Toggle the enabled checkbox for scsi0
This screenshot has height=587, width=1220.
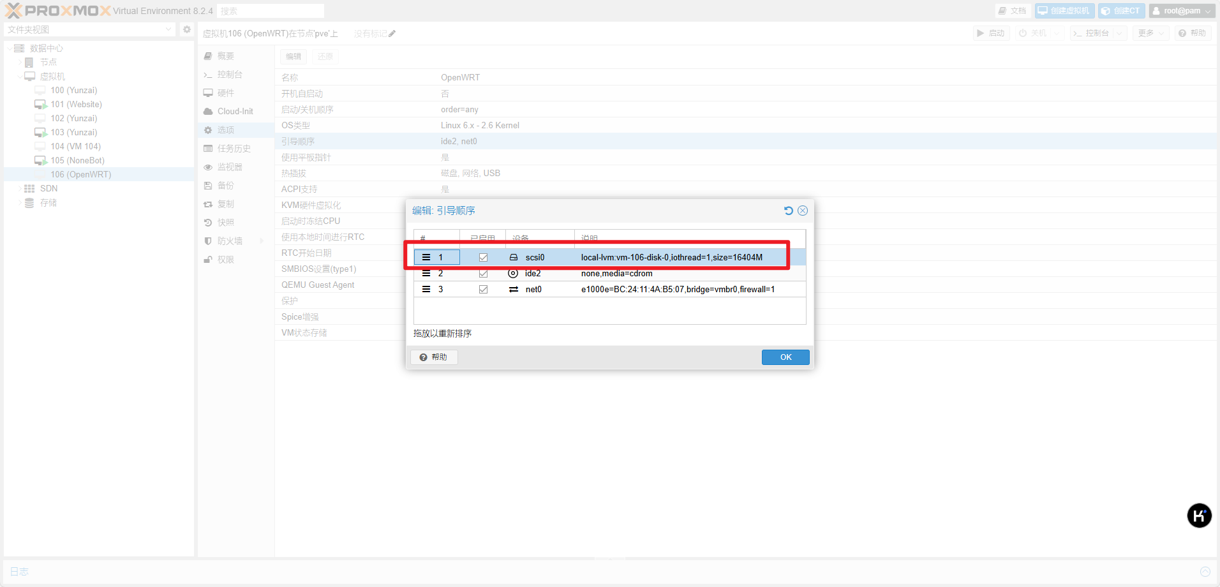point(483,257)
